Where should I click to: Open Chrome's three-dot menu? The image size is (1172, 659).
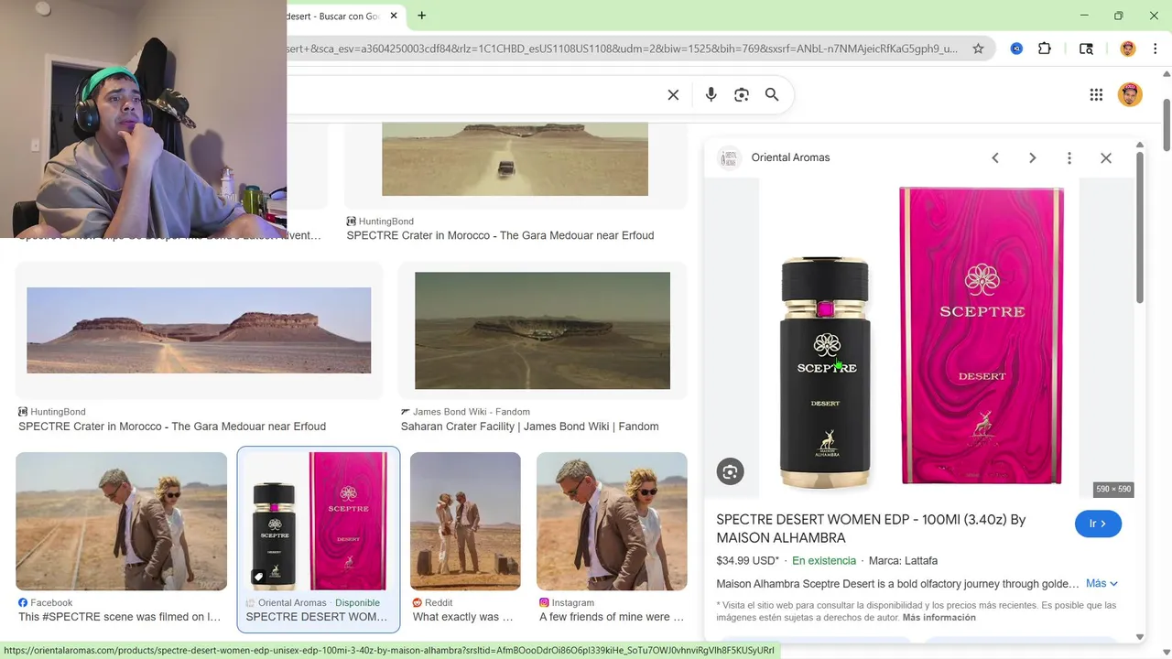click(x=1156, y=49)
